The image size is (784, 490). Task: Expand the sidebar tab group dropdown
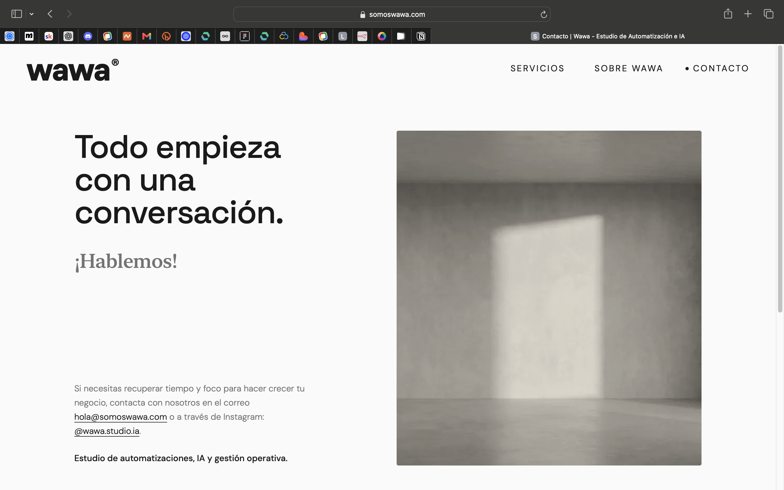click(x=31, y=14)
